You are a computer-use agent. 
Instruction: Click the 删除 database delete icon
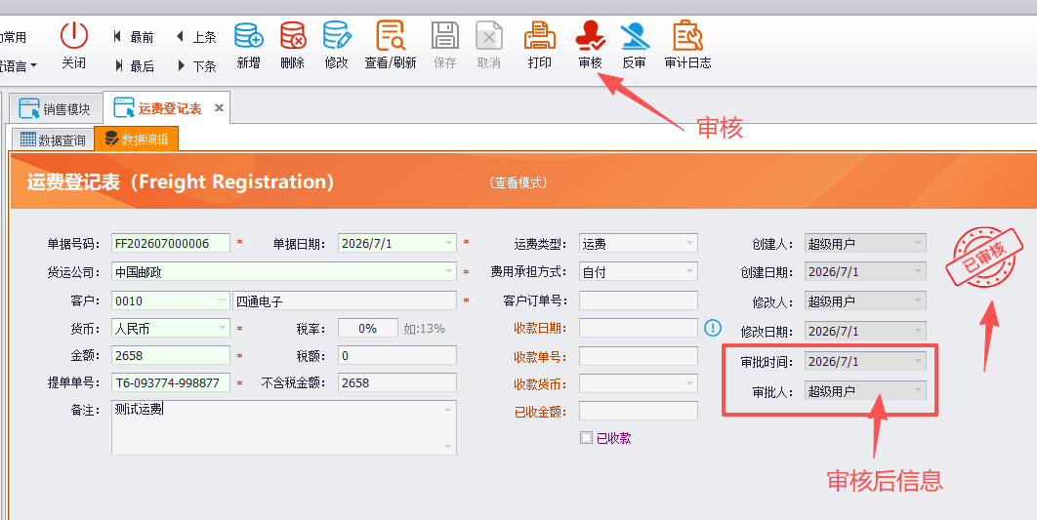pyautogui.click(x=292, y=35)
